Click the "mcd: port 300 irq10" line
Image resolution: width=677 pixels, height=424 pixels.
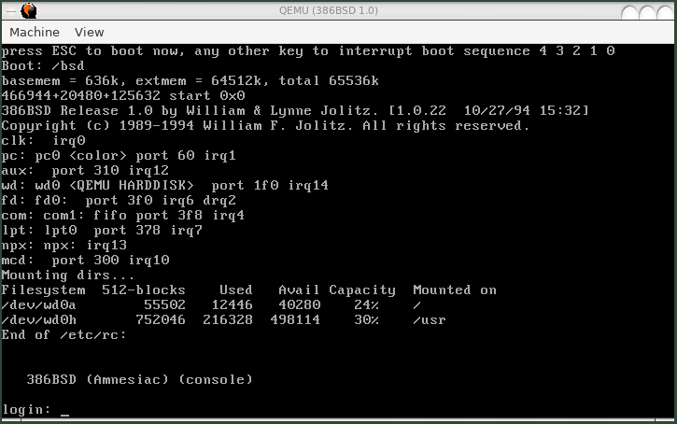(86, 260)
